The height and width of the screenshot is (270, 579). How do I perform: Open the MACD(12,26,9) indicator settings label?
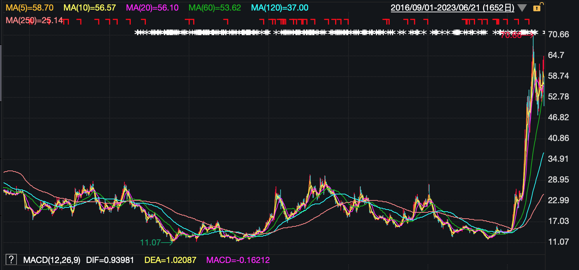point(52,260)
